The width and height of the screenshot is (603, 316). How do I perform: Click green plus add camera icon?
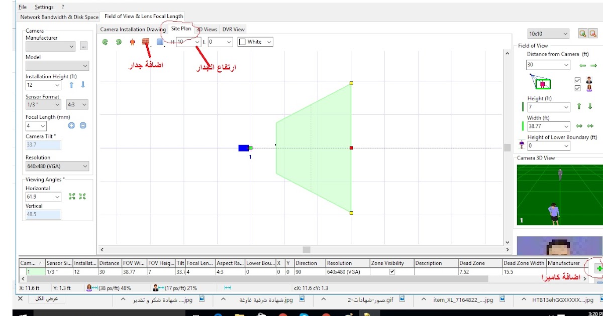[x=599, y=269]
